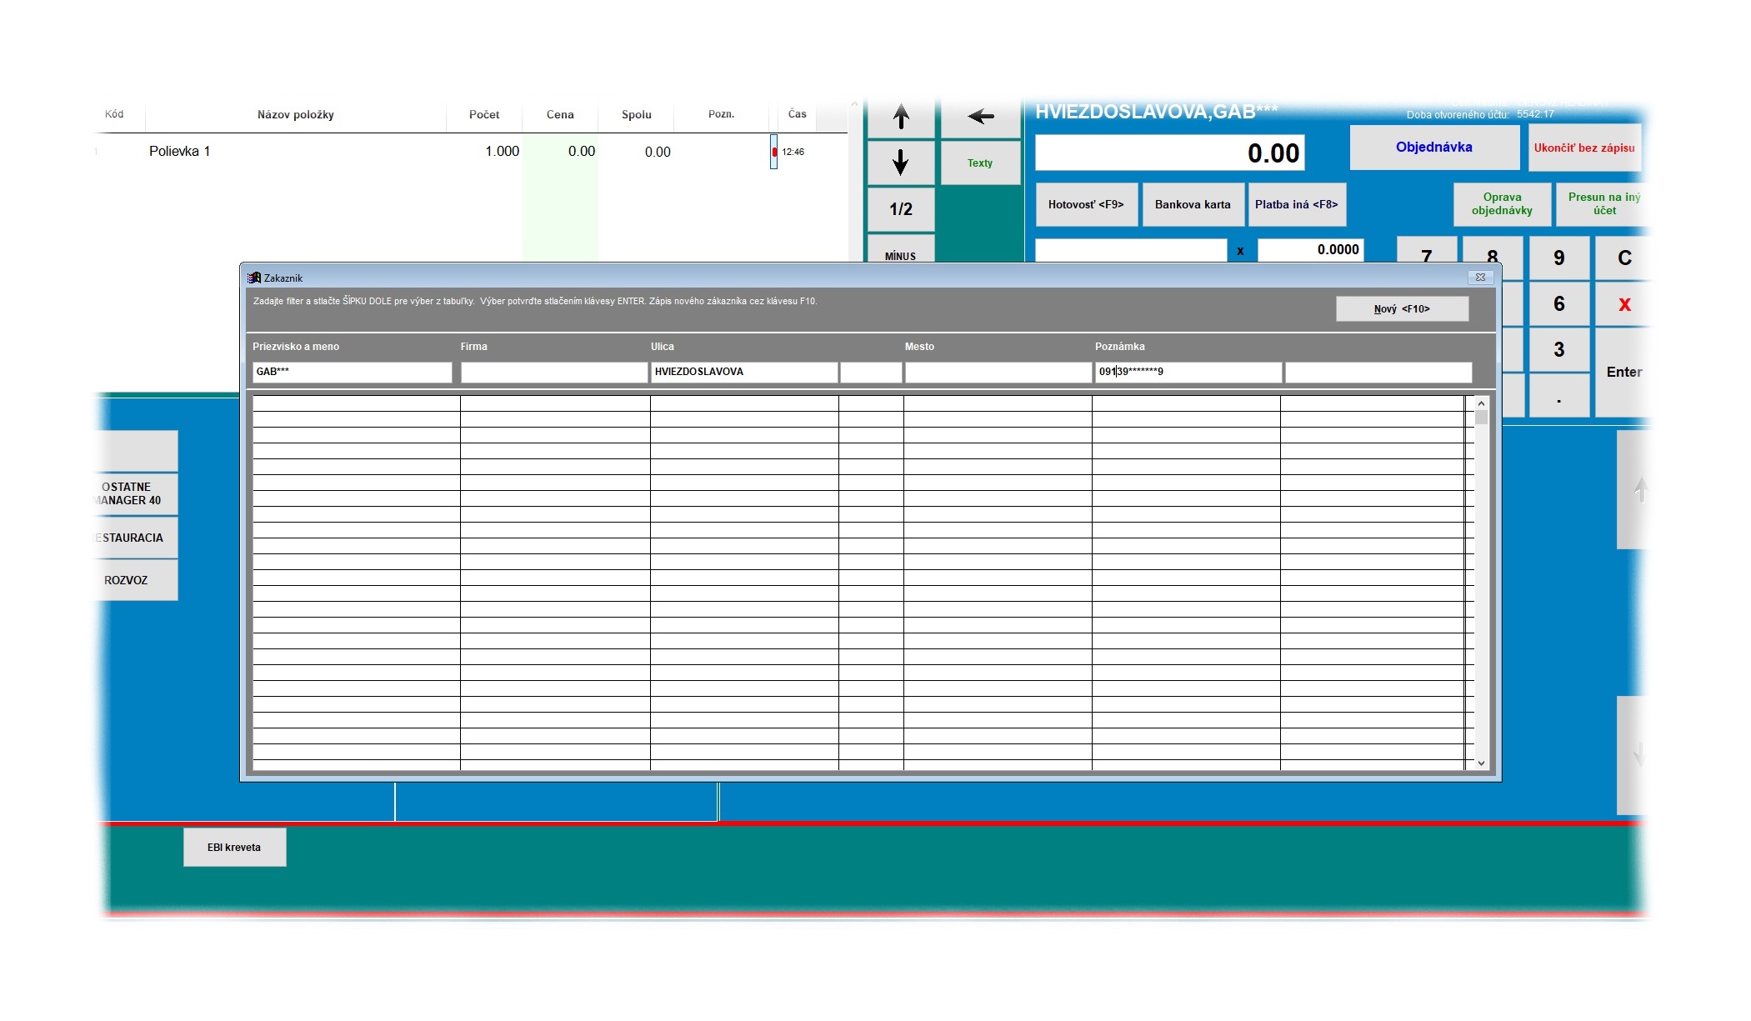Viewport: 1751px width, 1021px height.
Task: Click the MÍNUS button
Action: 900,250
